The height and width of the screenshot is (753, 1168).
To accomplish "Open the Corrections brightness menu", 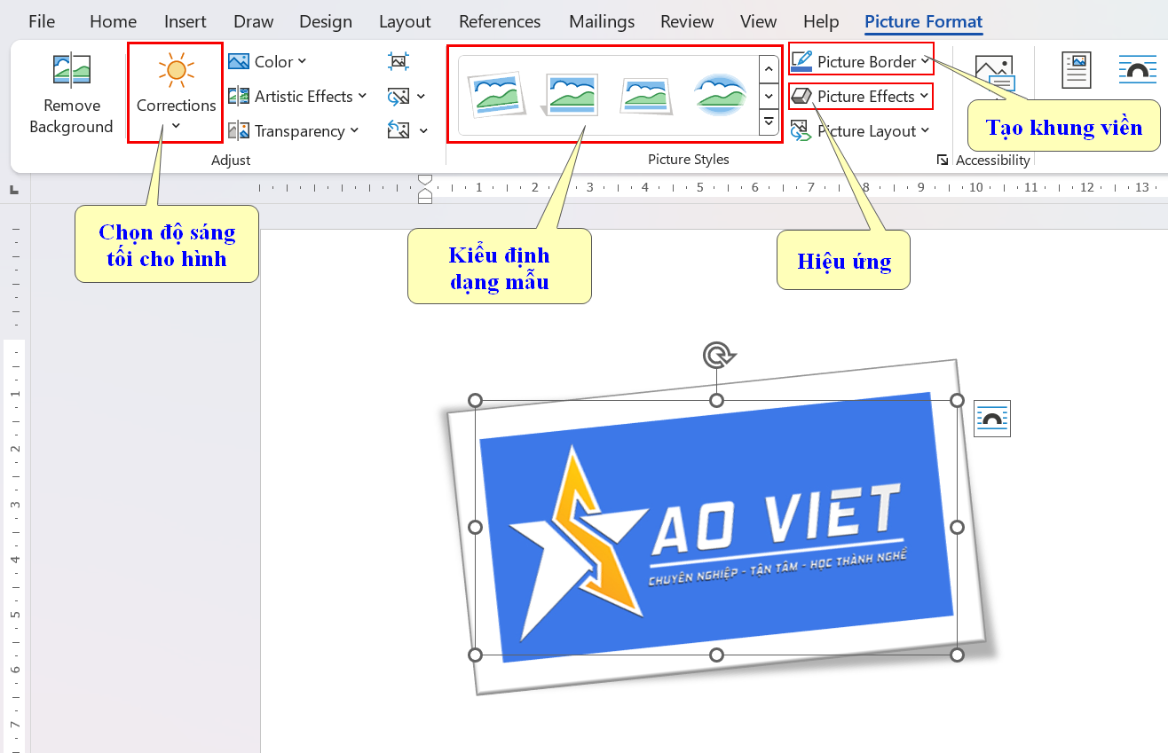I will (176, 93).
